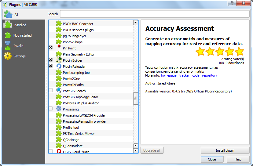Click the Upgrade all button

coord(152,150)
